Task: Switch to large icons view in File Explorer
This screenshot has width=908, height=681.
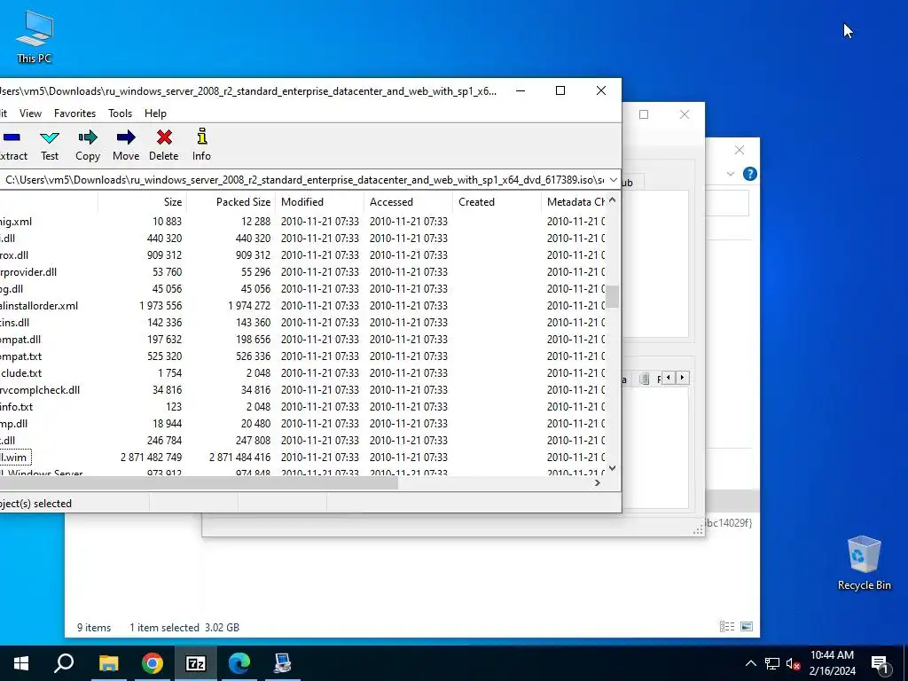Action: point(747,627)
